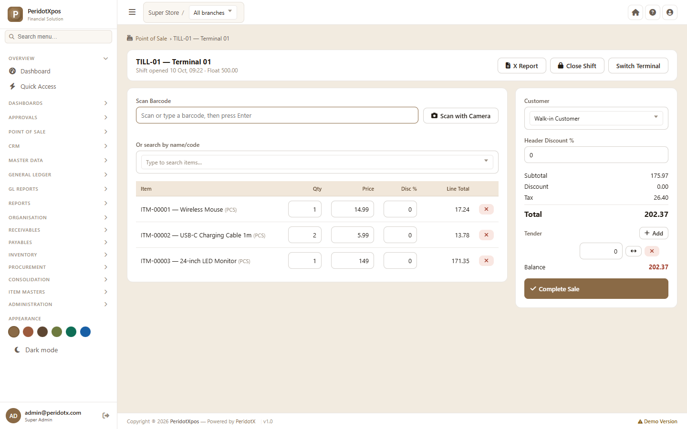687x429 pixels.
Task: Click the Close Shift button
Action: click(x=577, y=66)
